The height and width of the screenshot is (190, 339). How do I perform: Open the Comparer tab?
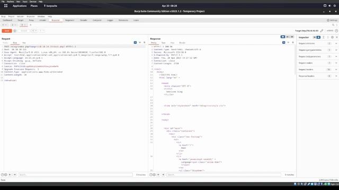(97, 20)
